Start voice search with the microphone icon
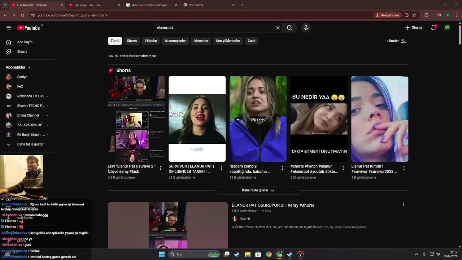Image resolution: width=462 pixels, height=260 pixels. point(306,28)
